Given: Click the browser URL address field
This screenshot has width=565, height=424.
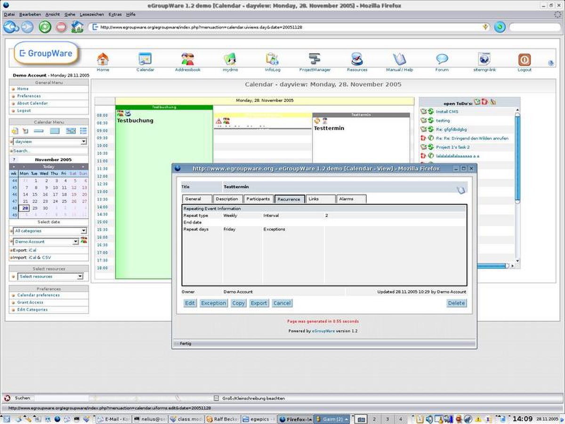Looking at the screenshot, I should click(x=288, y=27).
